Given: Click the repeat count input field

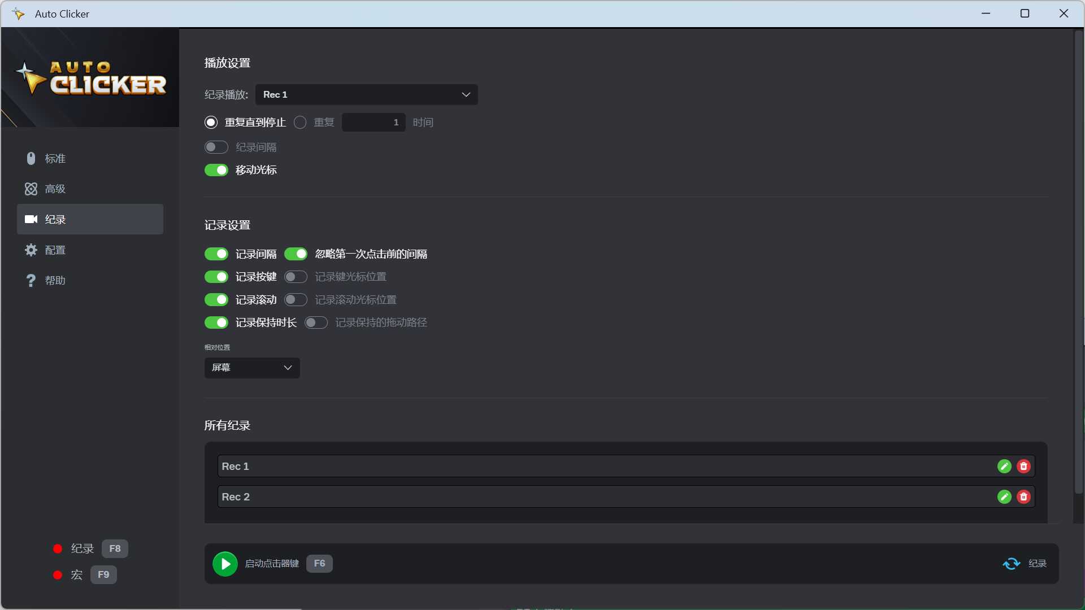Looking at the screenshot, I should tap(374, 122).
